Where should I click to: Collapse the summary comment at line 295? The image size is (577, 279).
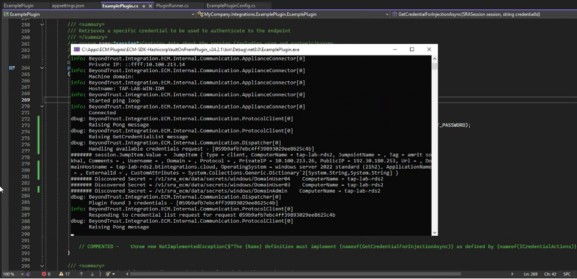[42, 266]
